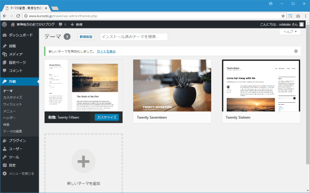Click the extension icon next to bookmark star

pyautogui.click(x=290, y=16)
